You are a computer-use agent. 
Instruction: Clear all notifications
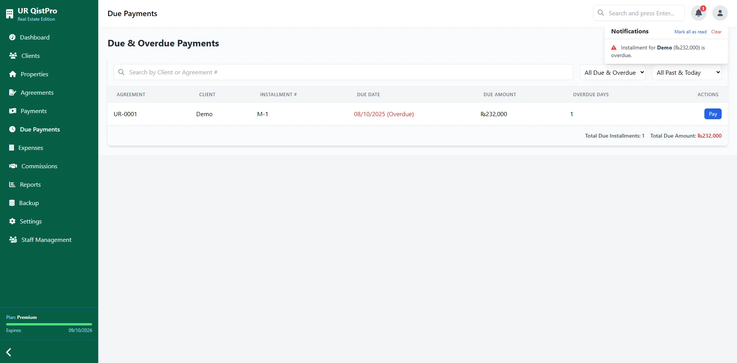pos(716,31)
